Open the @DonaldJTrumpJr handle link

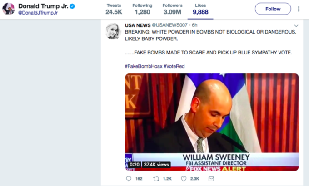click(38, 13)
